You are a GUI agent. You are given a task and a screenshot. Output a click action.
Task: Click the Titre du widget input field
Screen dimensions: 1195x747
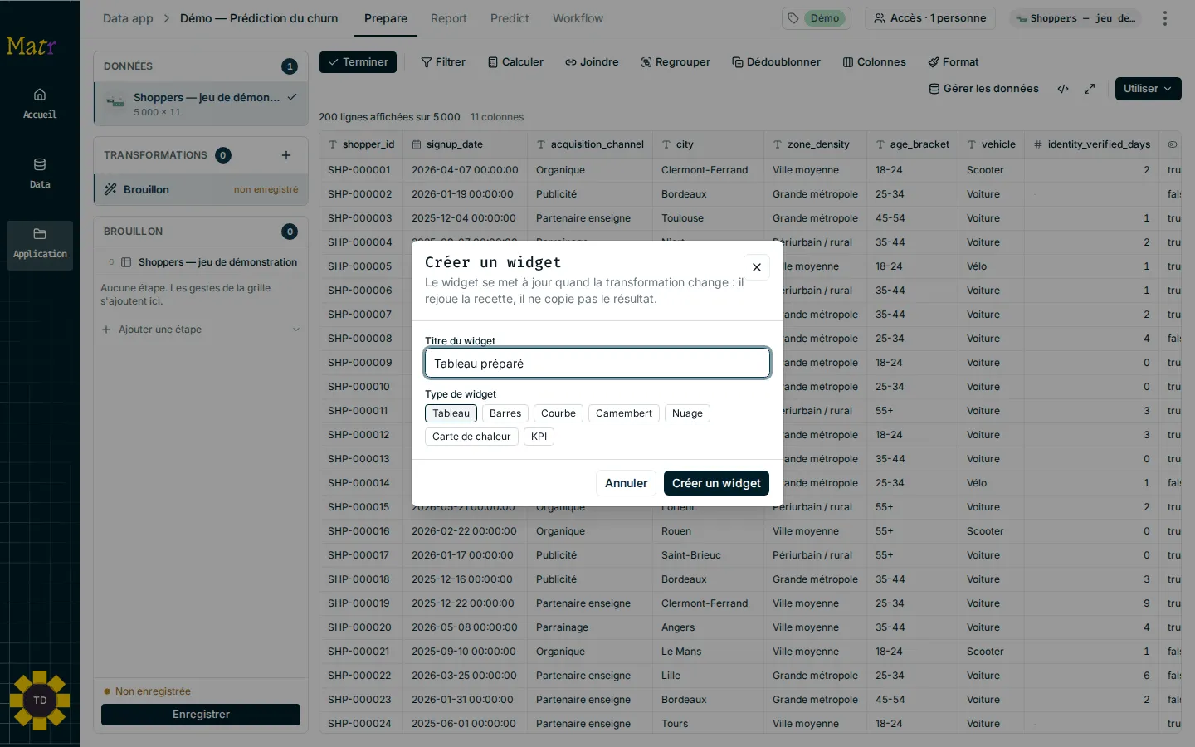pos(597,364)
